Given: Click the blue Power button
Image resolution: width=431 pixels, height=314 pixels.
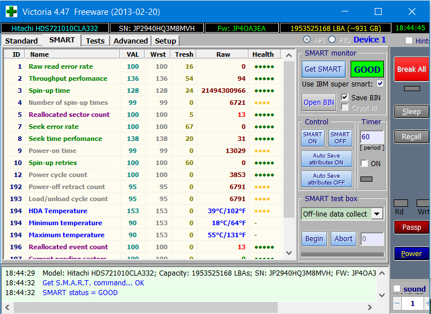Looking at the screenshot, I should tap(411, 254).
